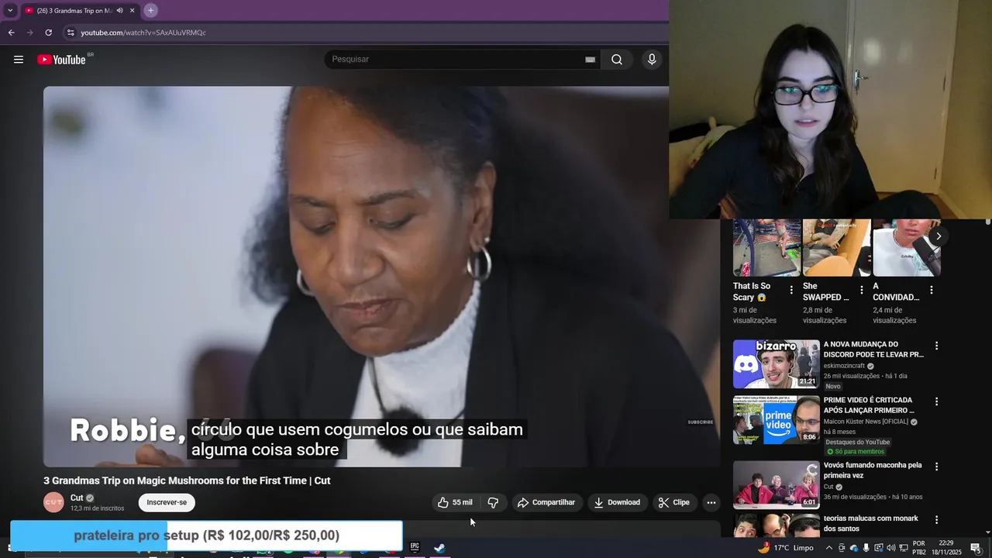Open the Prime Video thumbnail

(776, 419)
